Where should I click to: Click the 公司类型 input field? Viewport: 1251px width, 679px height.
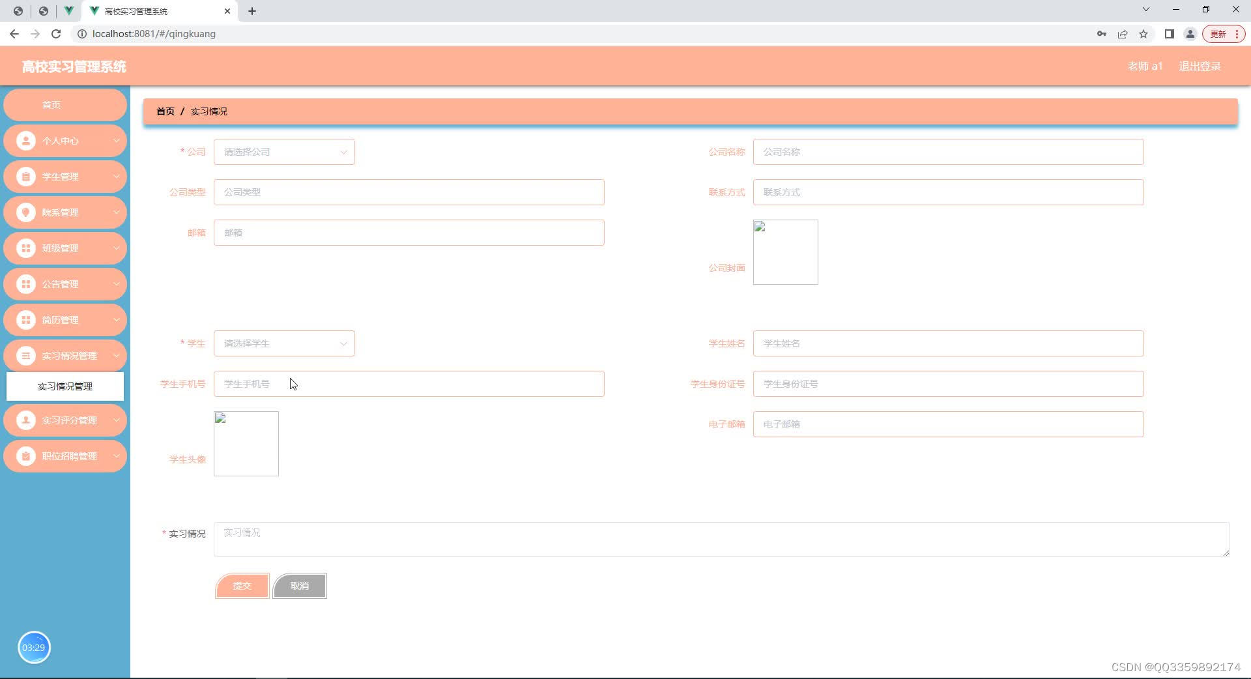(x=409, y=192)
